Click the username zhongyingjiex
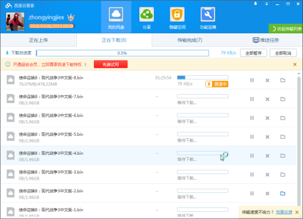Viewport: 303px width, 219px height. [x=46, y=18]
